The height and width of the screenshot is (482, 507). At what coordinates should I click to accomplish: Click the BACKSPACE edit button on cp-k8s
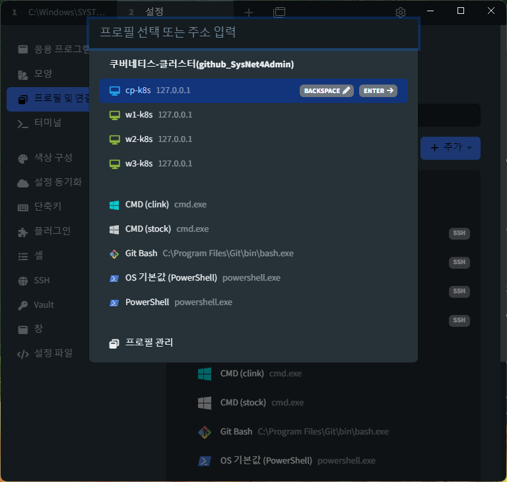(x=327, y=90)
